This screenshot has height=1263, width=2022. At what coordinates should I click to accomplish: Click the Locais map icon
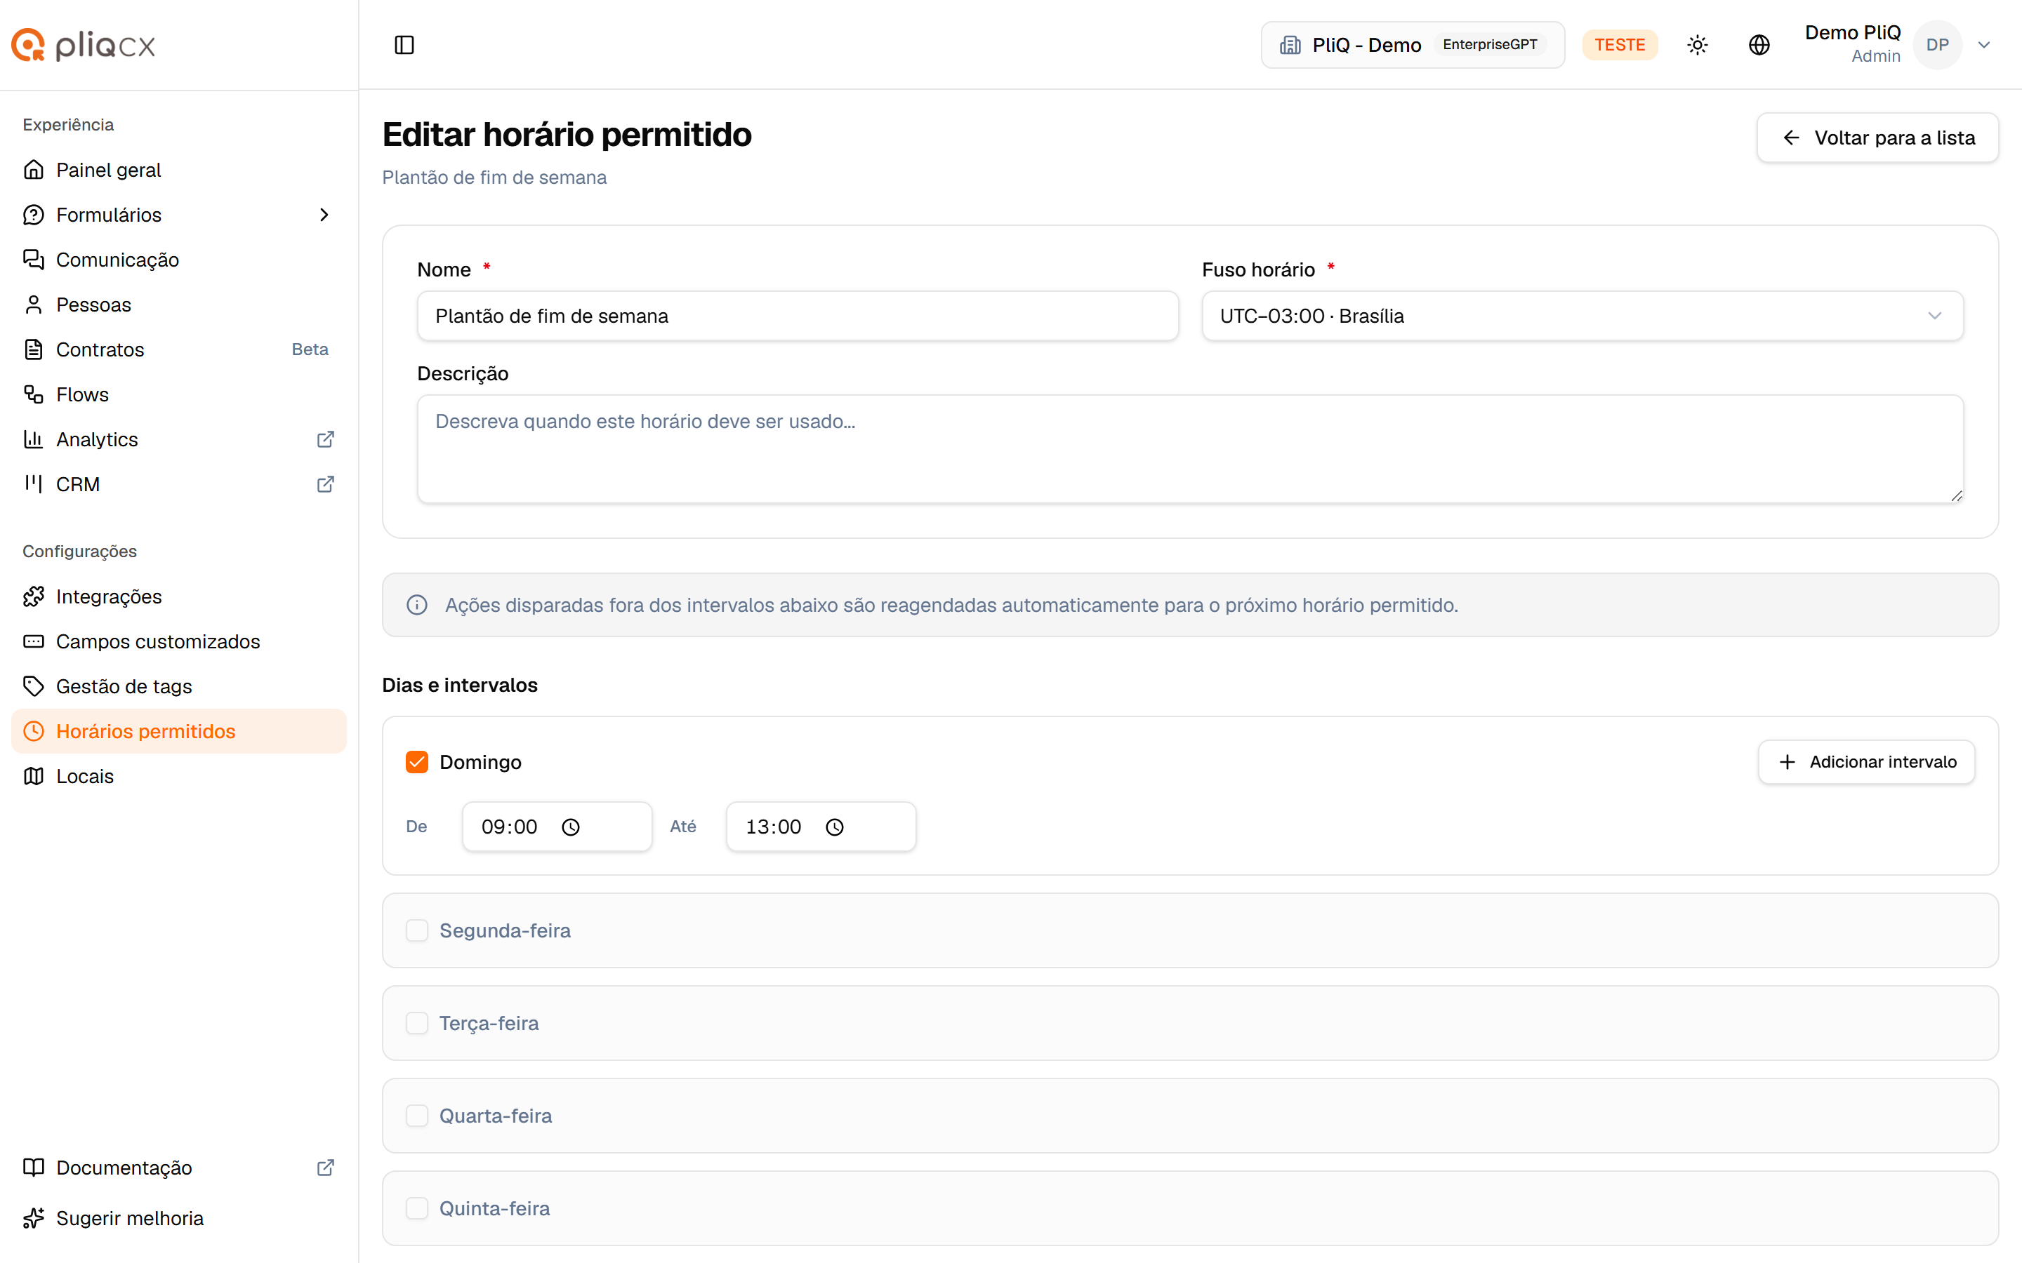[x=34, y=776]
